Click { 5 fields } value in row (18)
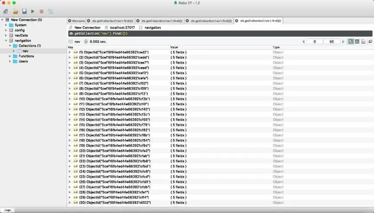This screenshot has height=213, width=374. click(x=178, y=140)
